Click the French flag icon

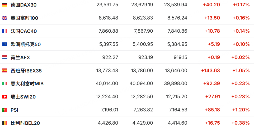(x=5, y=31)
